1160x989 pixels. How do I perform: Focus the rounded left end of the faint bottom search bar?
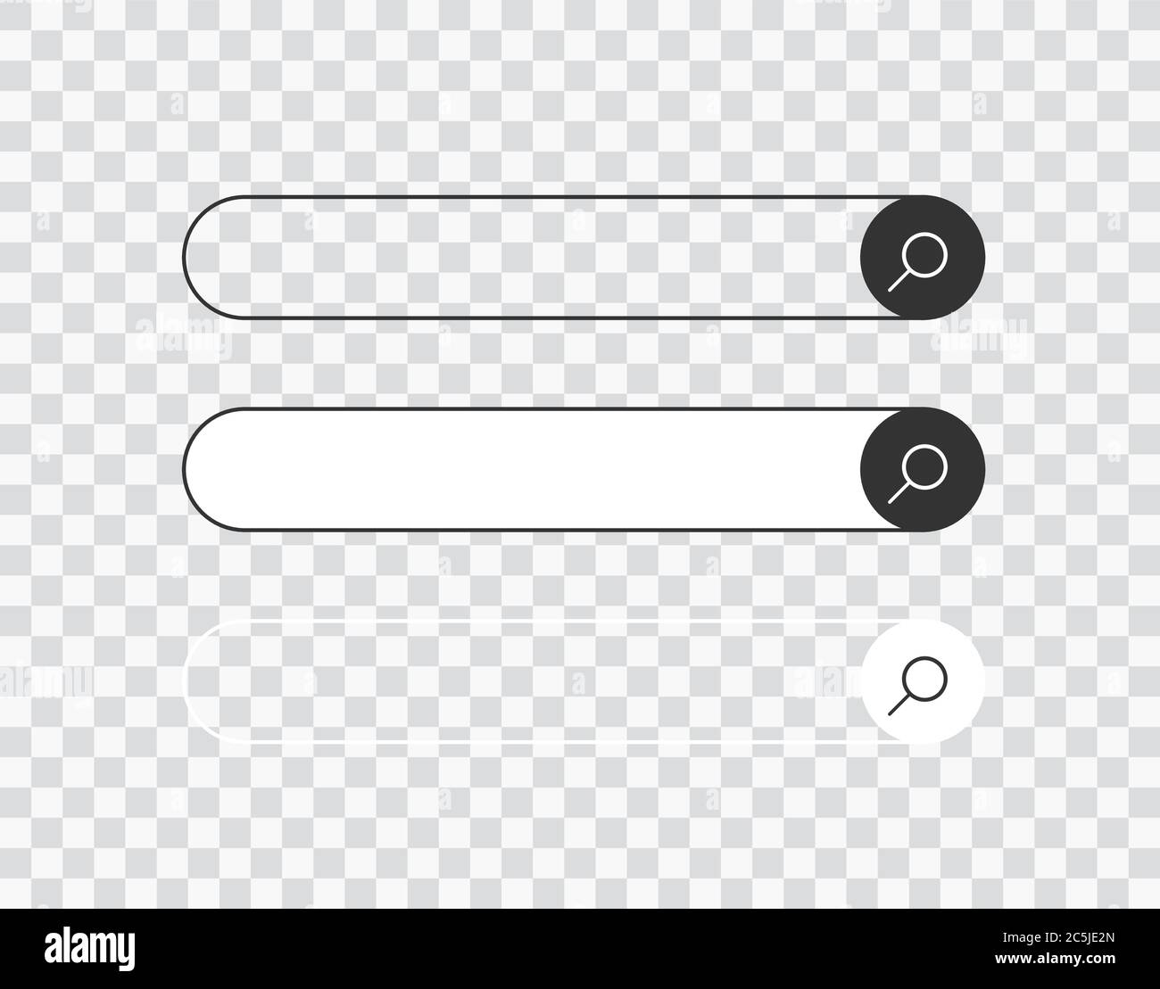pos(214,681)
